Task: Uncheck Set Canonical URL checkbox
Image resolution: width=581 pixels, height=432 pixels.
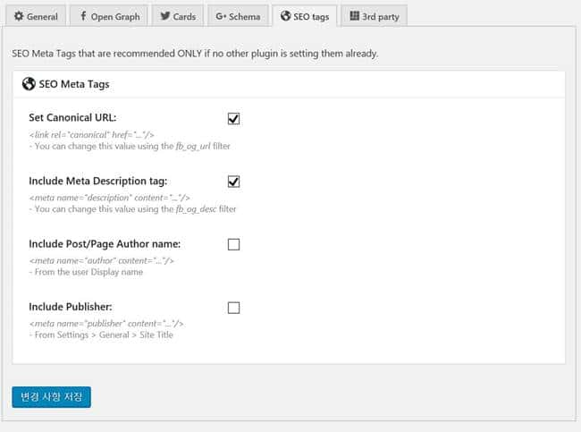Action: [x=233, y=119]
